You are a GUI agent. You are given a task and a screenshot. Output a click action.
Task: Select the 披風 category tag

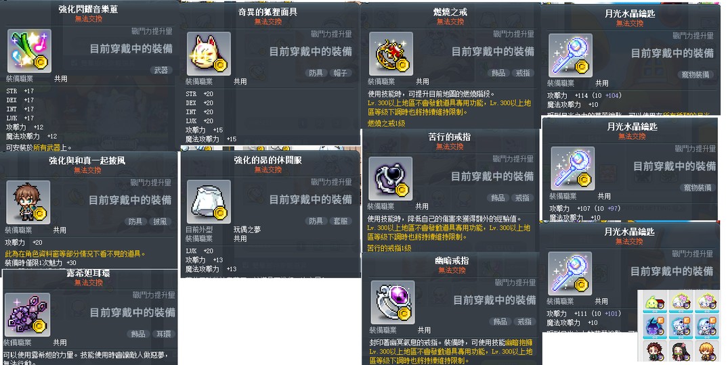tap(160, 222)
